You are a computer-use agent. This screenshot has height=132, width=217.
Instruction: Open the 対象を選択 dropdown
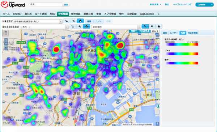(x=38, y=21)
